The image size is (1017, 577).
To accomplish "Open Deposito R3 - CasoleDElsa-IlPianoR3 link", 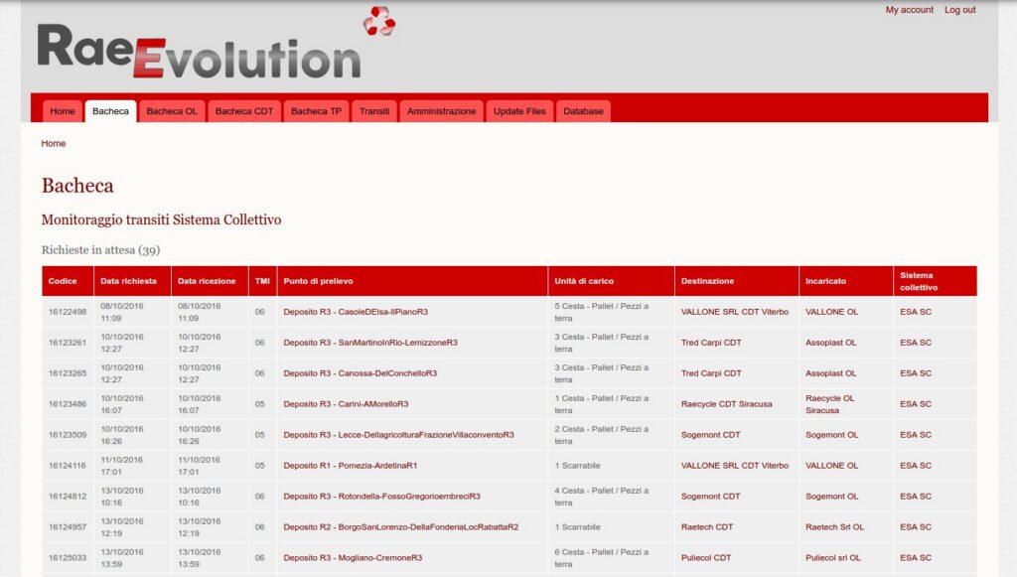I will coord(356,312).
